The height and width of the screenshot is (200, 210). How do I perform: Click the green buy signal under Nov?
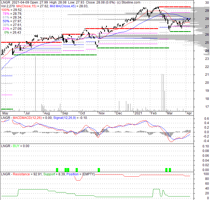pos(99,170)
